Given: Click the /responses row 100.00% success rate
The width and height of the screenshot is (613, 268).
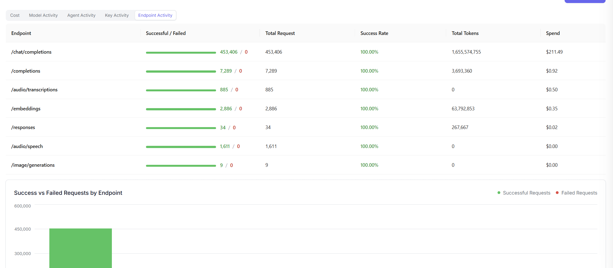Looking at the screenshot, I should (x=369, y=127).
